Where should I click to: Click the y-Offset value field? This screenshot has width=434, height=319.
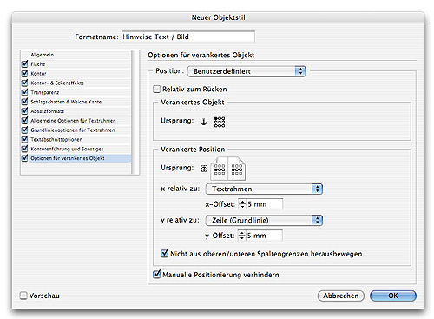click(x=264, y=236)
